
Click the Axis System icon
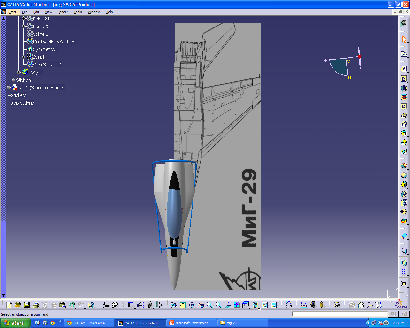[x=370, y=305]
